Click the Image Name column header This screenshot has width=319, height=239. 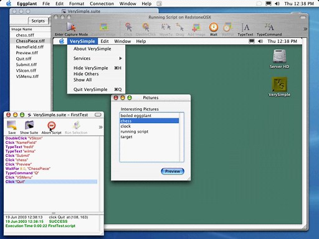(x=31, y=29)
